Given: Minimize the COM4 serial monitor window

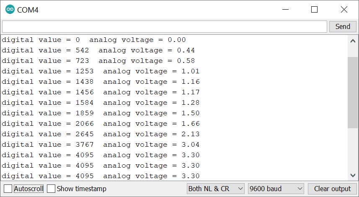Looking at the screenshot, I should 285,9.
